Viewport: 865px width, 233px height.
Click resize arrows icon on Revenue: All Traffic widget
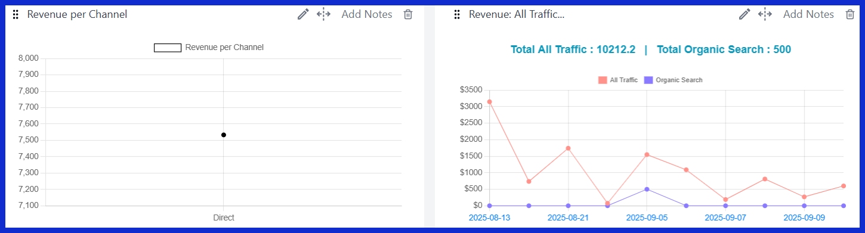coord(765,14)
